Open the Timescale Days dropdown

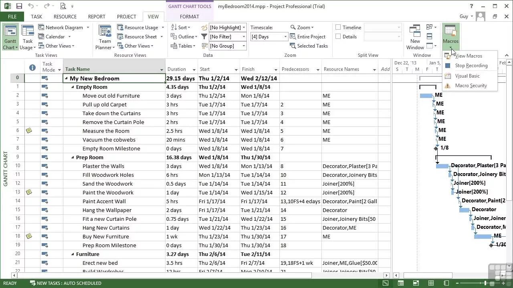click(285, 36)
